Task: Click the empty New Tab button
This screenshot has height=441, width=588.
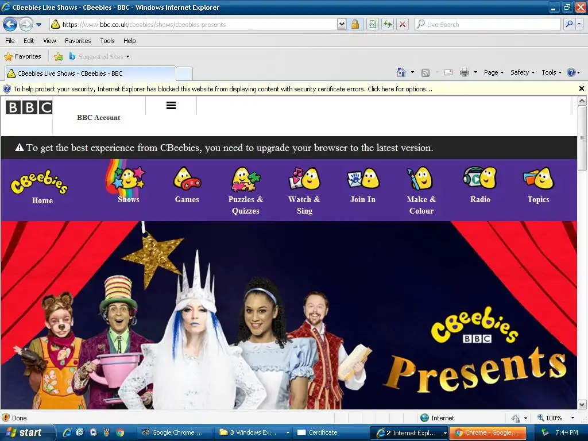Action: click(184, 74)
